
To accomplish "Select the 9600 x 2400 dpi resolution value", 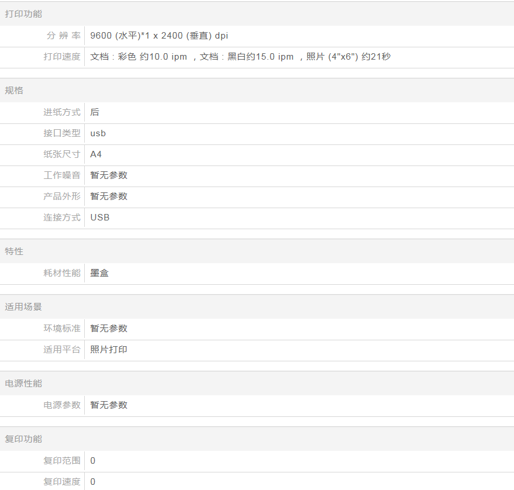I will point(159,36).
